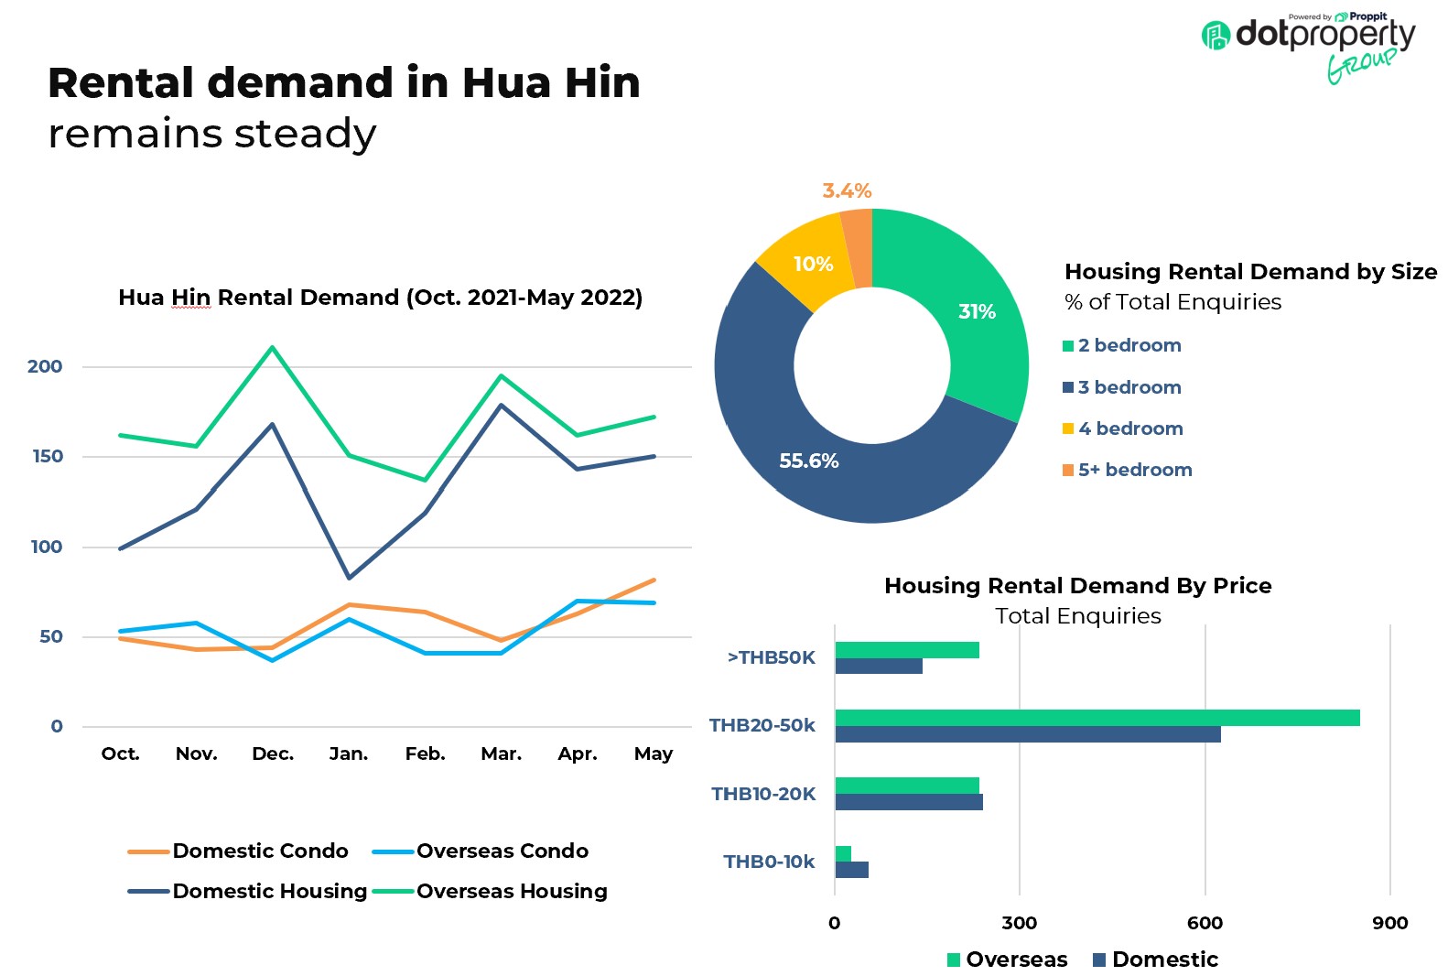
Task: Click the 'Dec.' month label on the x-axis
Action: coord(273,754)
